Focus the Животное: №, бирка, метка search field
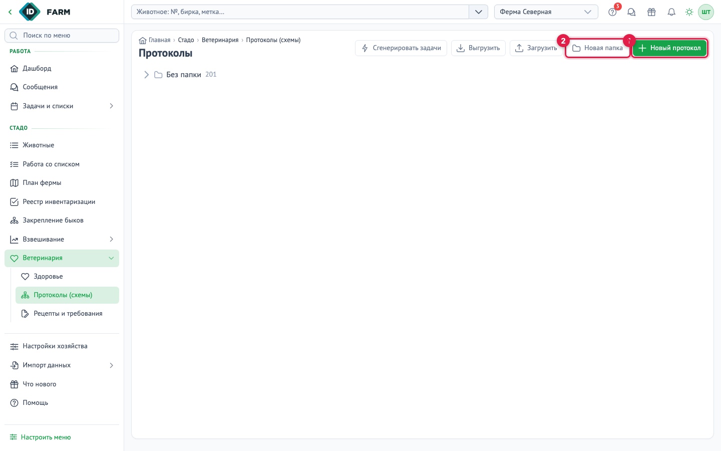Image resolution: width=721 pixels, height=451 pixels. 300,12
